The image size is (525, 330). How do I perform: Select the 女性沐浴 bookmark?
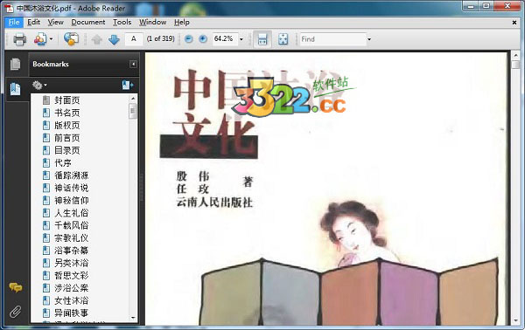[x=72, y=300]
